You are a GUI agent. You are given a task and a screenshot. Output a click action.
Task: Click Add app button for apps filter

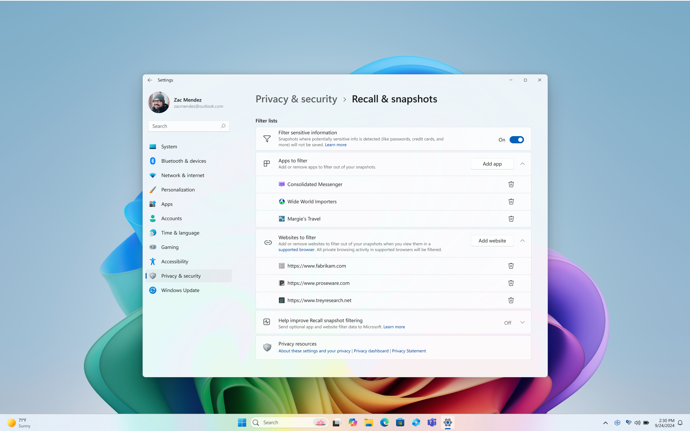492,163
